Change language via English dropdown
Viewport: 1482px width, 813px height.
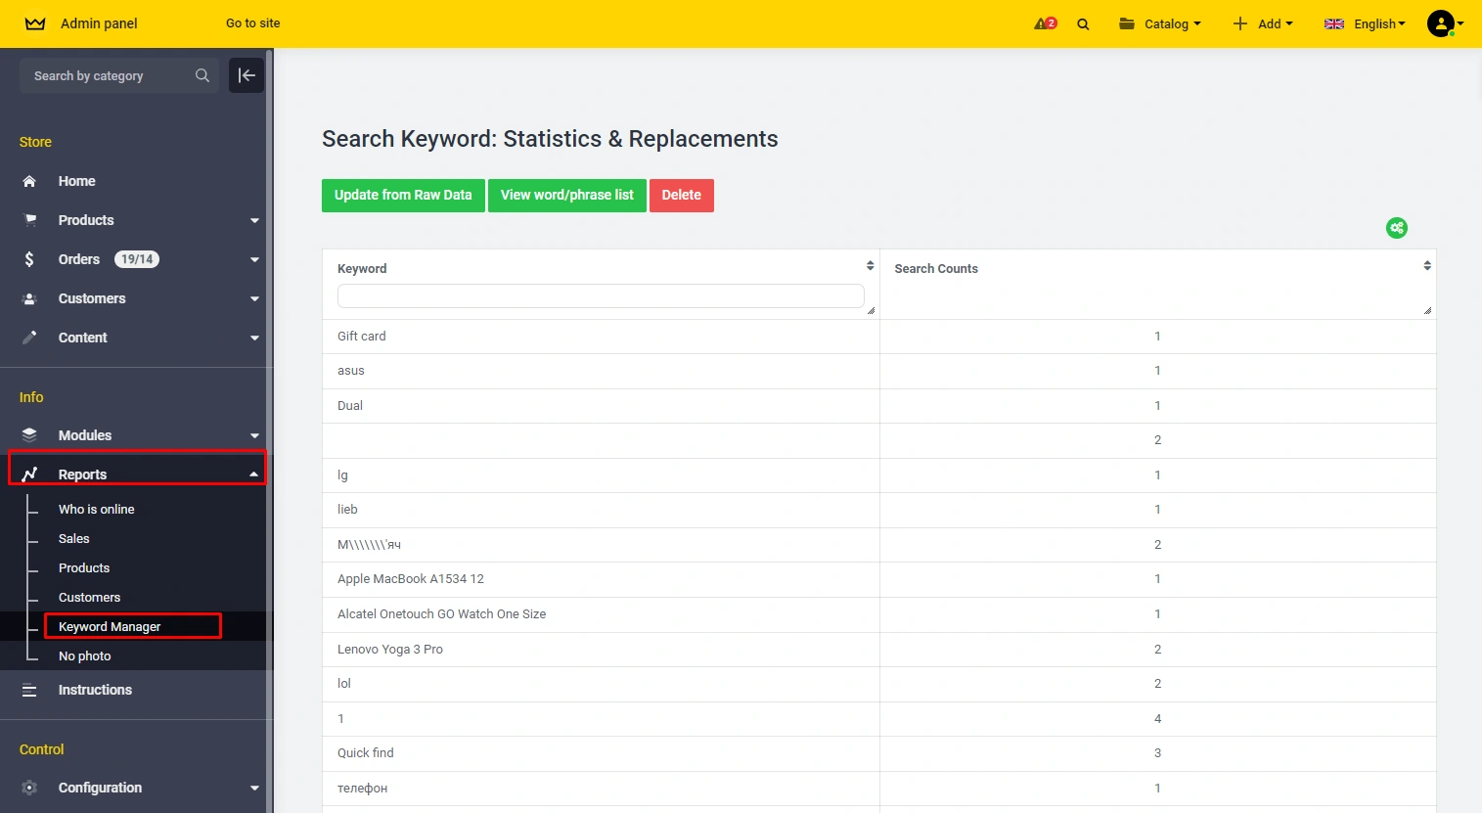1365,23
